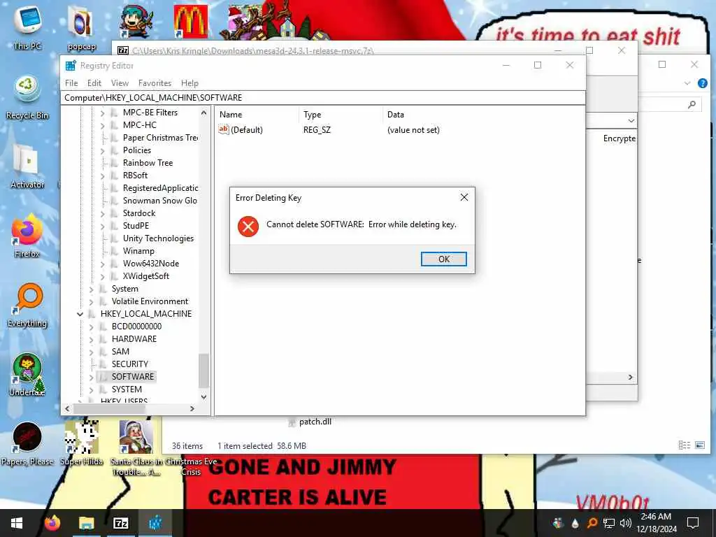Open the Help menu in Registry Editor

[x=189, y=83]
